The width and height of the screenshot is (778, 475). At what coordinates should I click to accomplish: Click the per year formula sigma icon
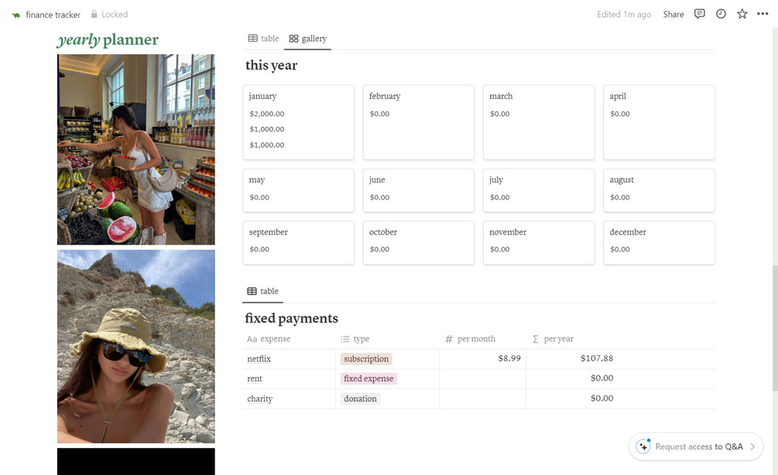(536, 339)
